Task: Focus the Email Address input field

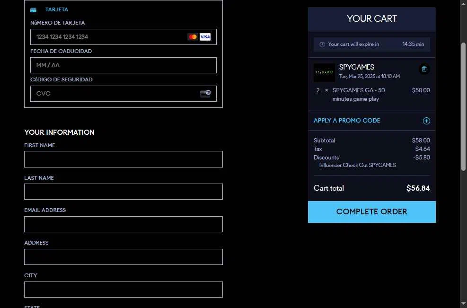Action: 123,224
